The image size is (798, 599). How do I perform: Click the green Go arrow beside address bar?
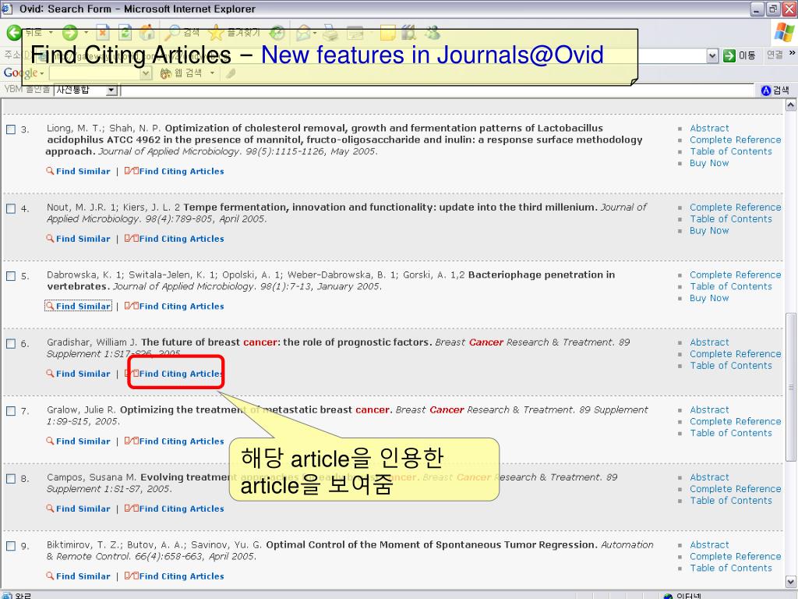[729, 55]
